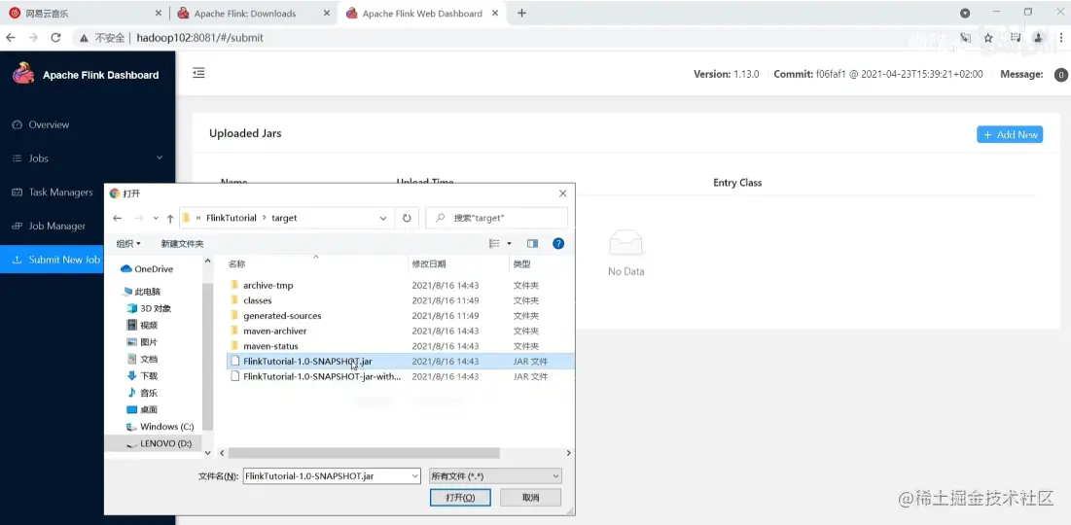Screen dimensions: 1071x525
Task: Open view options dropdown arrow
Action: (510, 244)
